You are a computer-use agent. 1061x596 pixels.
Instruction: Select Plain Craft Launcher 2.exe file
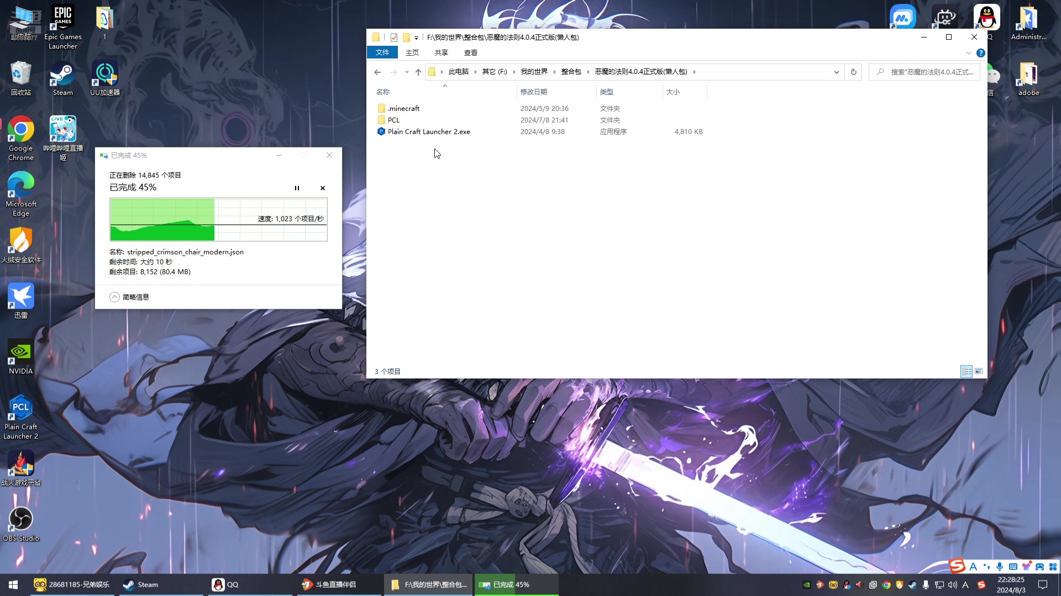(429, 131)
